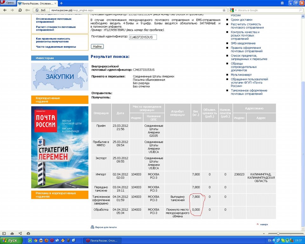305x244 pixels.
Task: Open a new tab with the plus icon
Action: (61, 3)
